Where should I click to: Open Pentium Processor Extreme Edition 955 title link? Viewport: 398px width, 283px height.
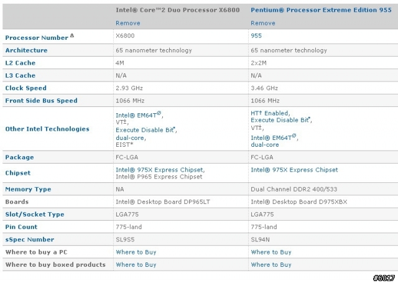click(321, 10)
